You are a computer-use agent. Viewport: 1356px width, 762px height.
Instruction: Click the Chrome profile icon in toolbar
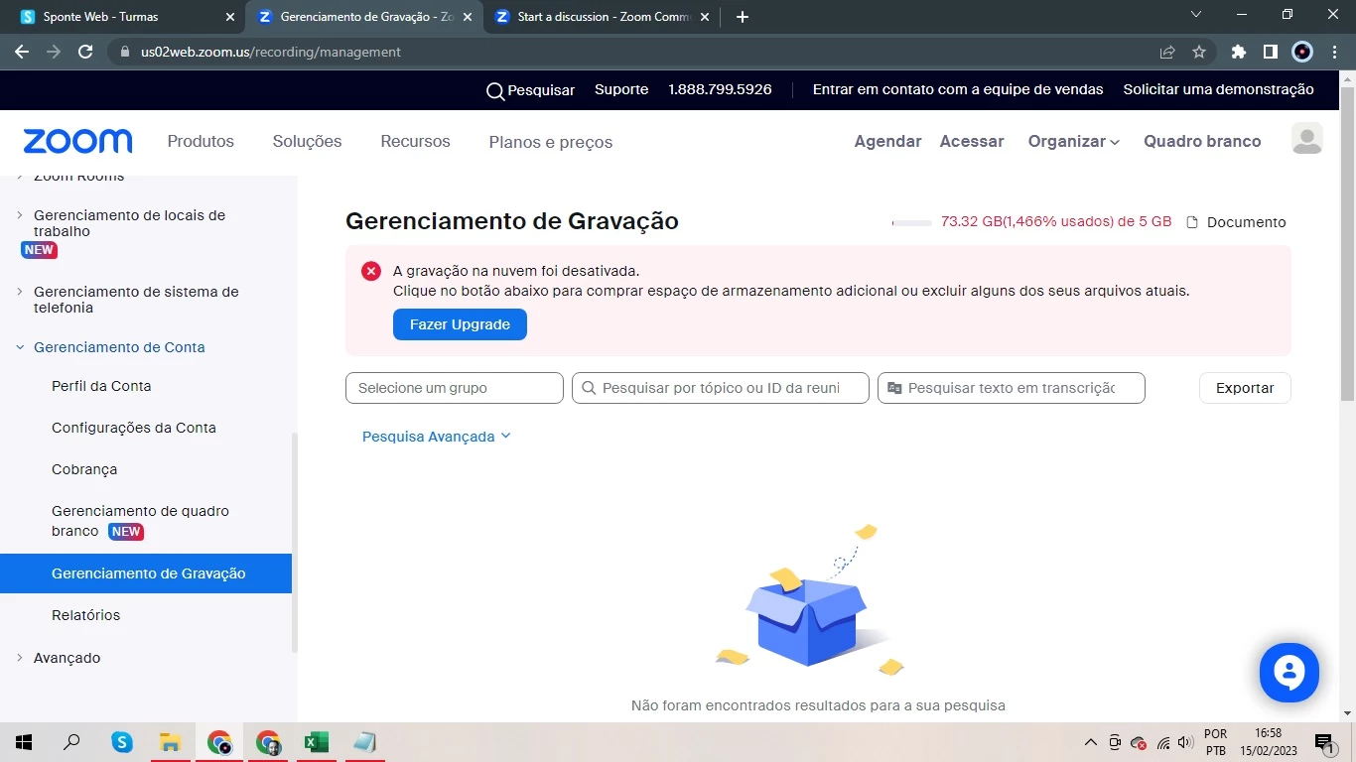pos(1302,52)
